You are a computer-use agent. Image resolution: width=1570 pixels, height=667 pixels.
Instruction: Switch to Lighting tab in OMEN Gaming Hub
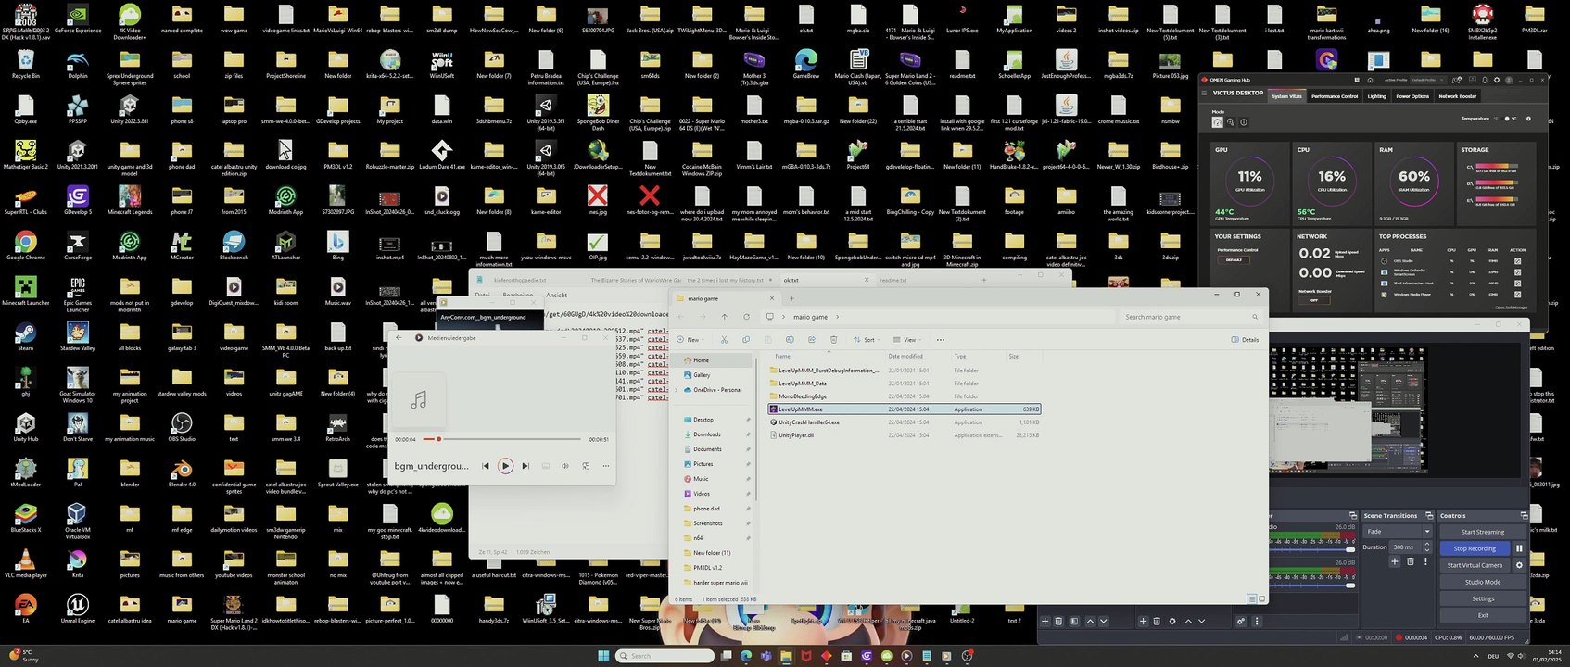coord(1377,96)
